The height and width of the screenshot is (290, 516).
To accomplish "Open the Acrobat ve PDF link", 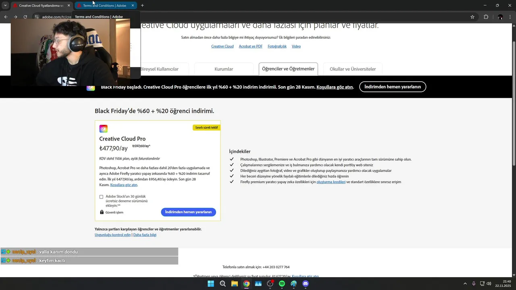I will (x=250, y=46).
